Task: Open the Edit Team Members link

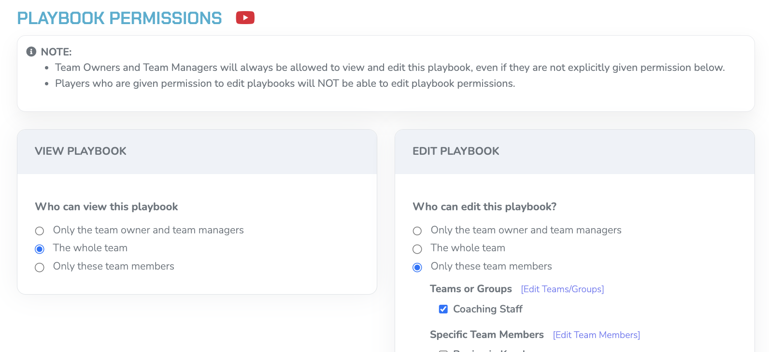Action: 597,335
